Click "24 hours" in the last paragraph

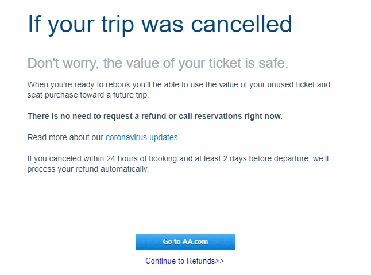(x=121, y=158)
